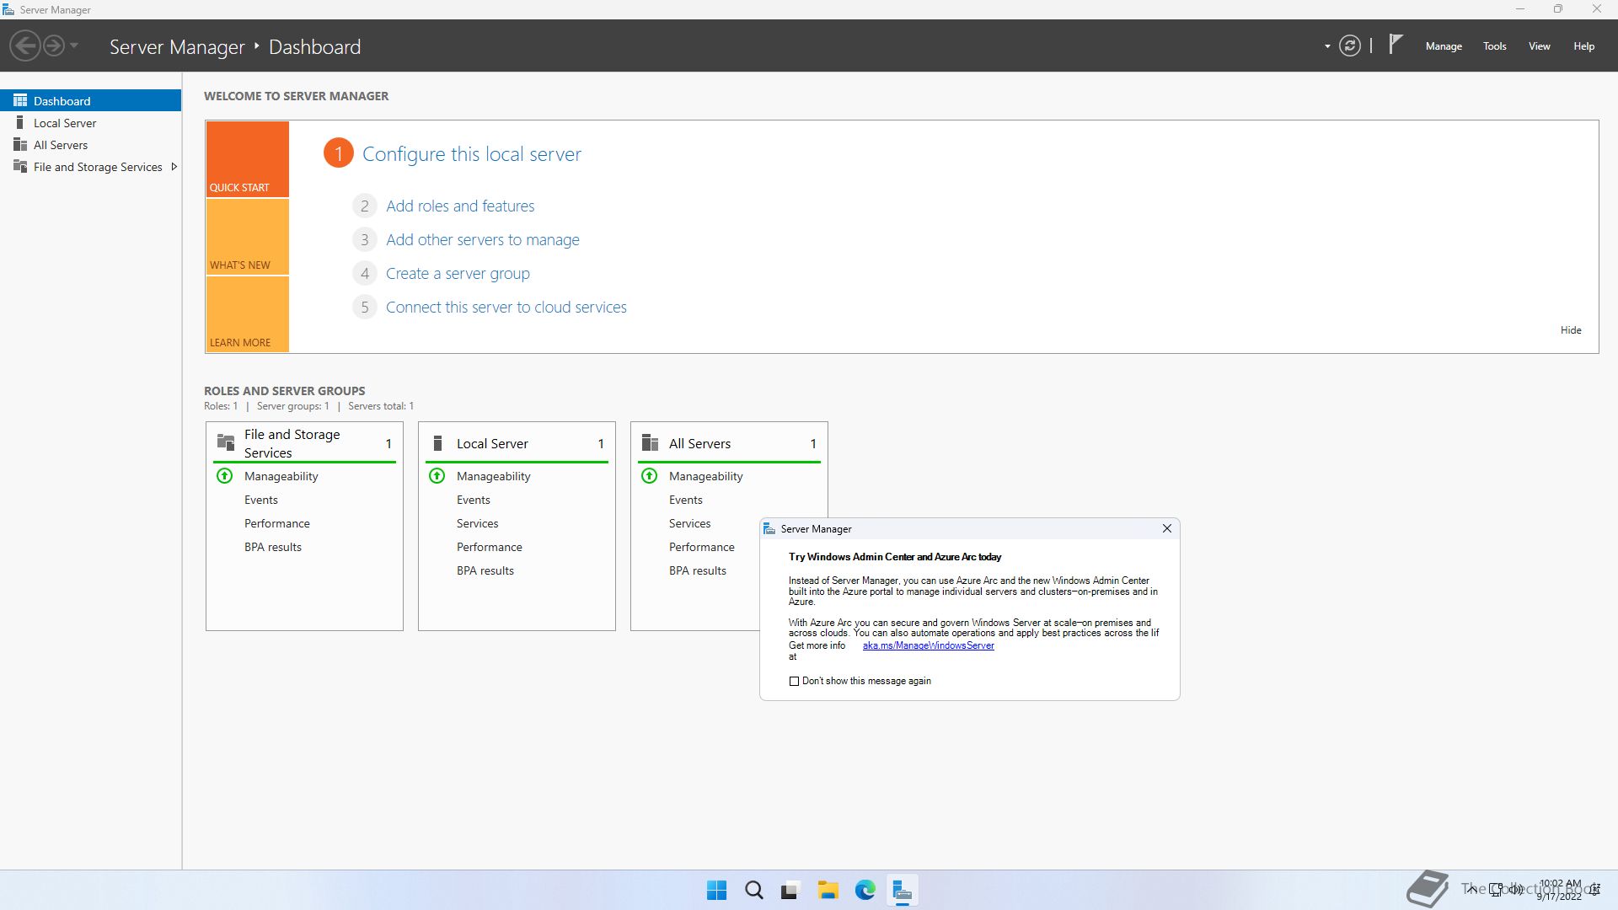
Task: Click the Dashboard sidebar icon
Action: [20, 100]
